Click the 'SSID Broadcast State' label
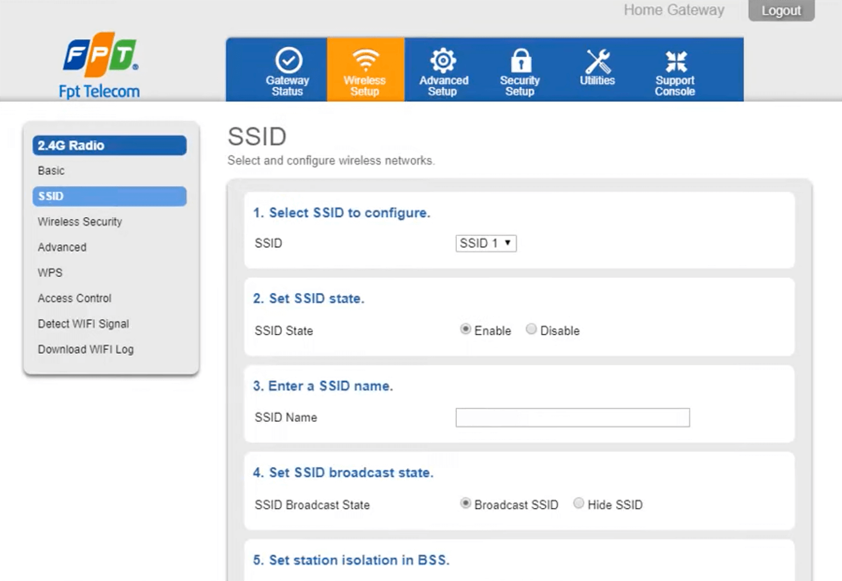The height and width of the screenshot is (581, 842). pos(312,505)
